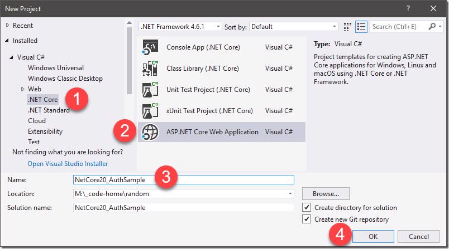Click the Name input field
The image size is (449, 249).
pyautogui.click(x=184, y=179)
